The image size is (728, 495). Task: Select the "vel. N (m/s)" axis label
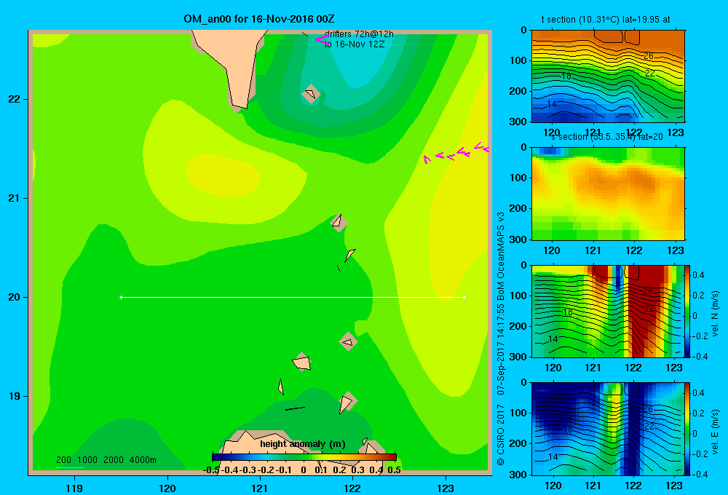pos(715,314)
